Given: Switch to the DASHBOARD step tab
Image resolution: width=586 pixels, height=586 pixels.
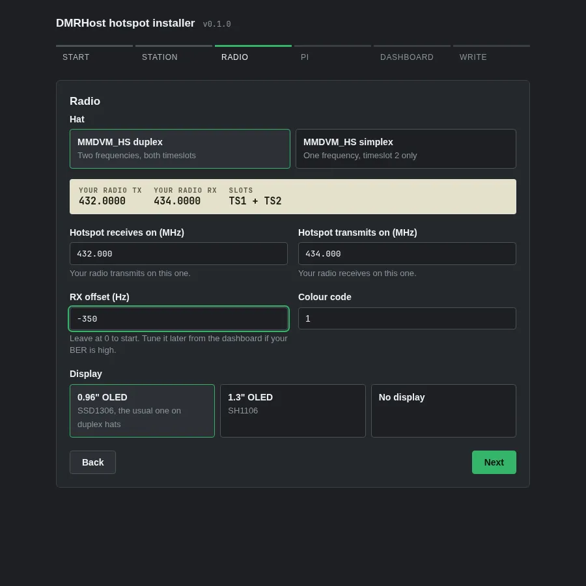Looking at the screenshot, I should 412,55.
